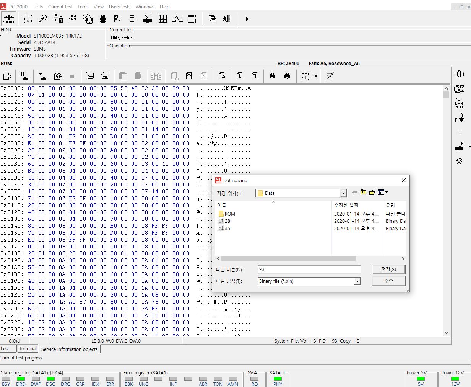
Task: Click the file name input field
Action: (309, 269)
